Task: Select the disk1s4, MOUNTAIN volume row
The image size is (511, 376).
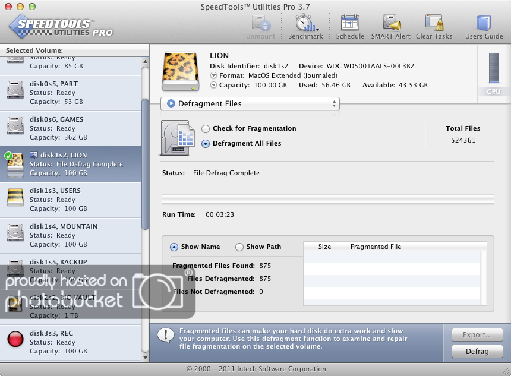Action: 70,235
